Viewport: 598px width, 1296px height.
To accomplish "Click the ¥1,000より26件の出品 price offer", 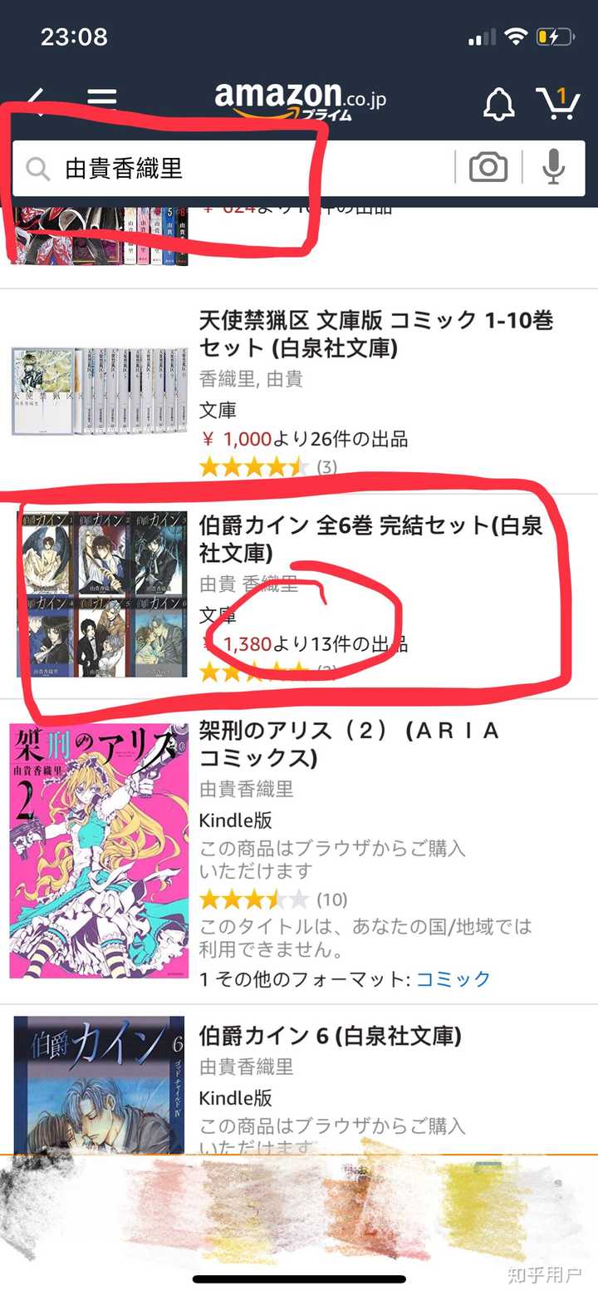I will pos(304,438).
